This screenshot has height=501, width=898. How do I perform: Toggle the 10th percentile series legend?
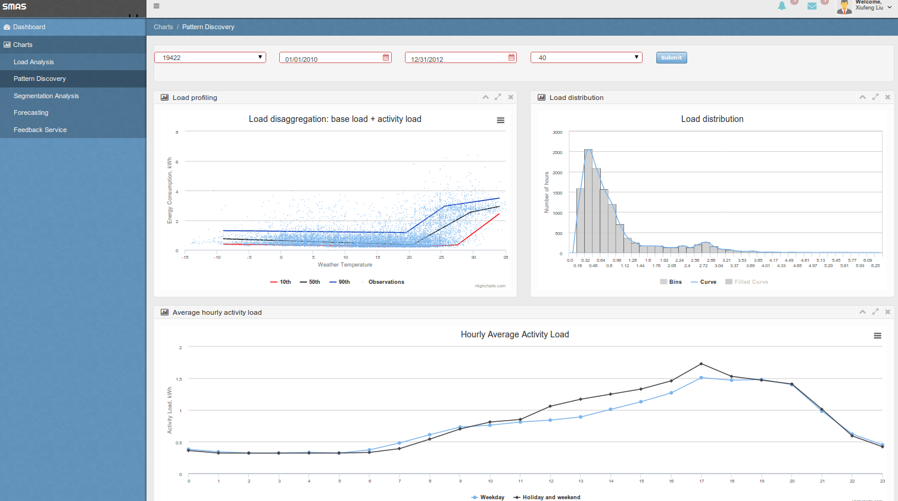click(x=280, y=282)
